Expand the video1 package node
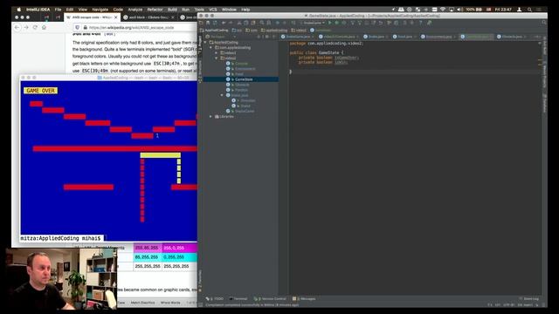 [x=217, y=52]
